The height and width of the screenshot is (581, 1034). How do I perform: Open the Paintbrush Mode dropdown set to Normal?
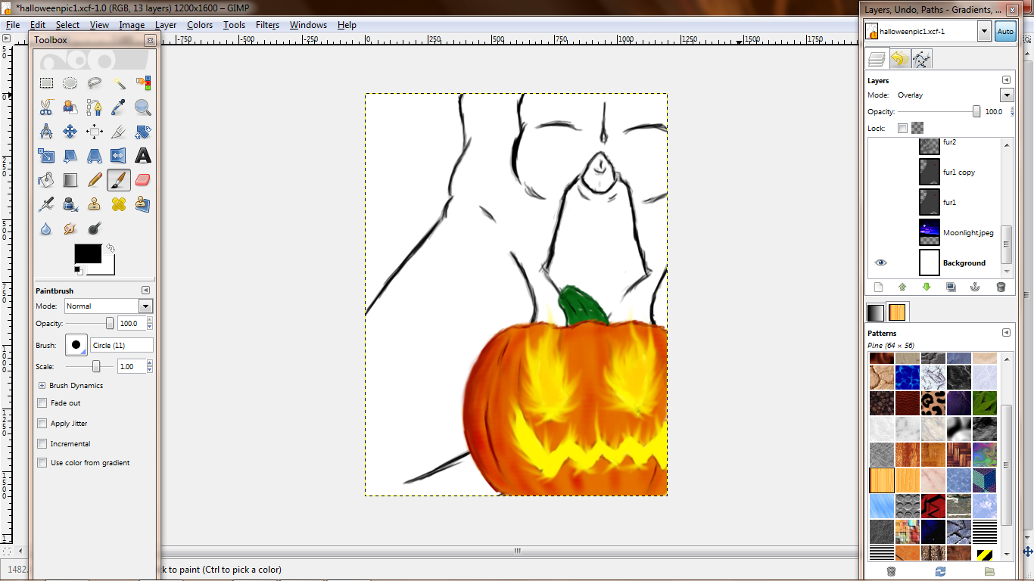point(108,306)
